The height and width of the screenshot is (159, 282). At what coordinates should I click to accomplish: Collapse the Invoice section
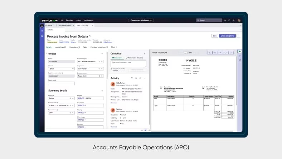(102, 54)
